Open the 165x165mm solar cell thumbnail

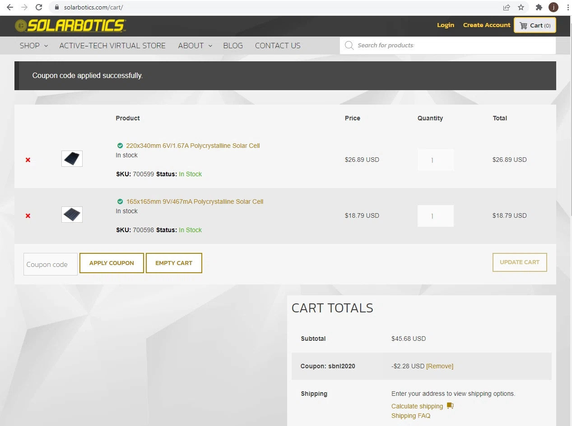point(72,215)
